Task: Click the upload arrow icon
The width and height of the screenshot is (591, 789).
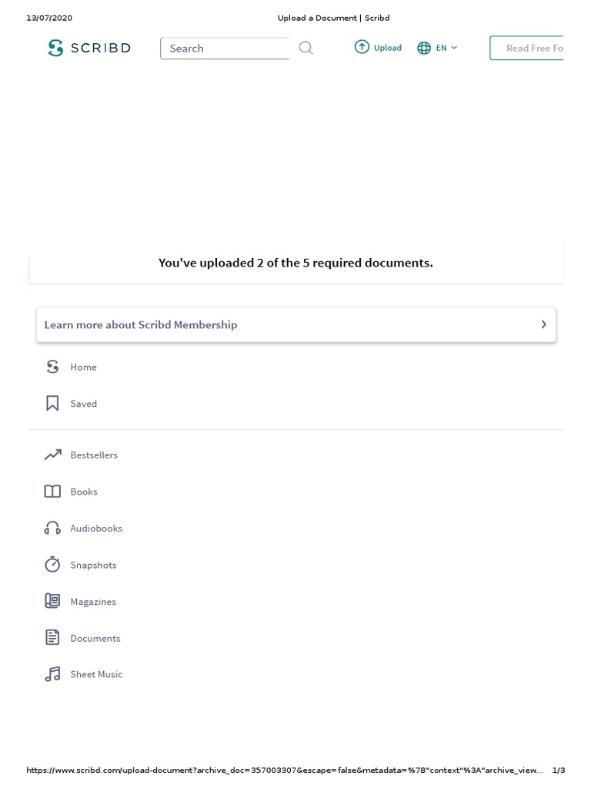Action: 362,47
